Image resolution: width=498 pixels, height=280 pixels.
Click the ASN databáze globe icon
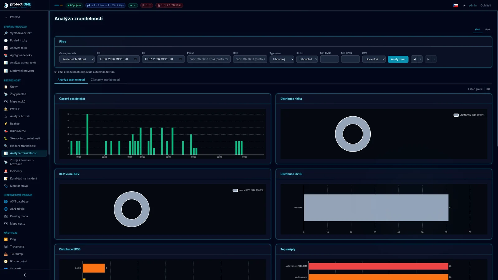[6, 202]
